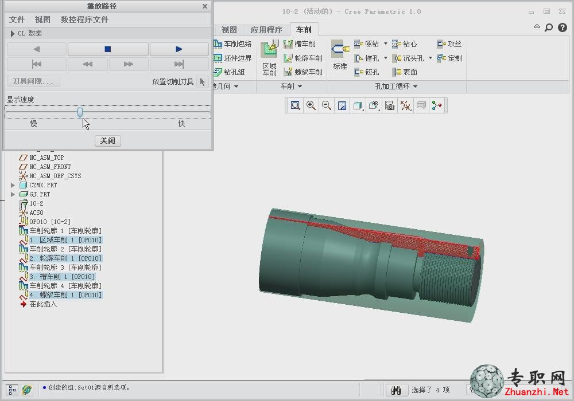Screen dimensions: 574x401
Task: Expand the CL 数据 section
Action: coord(13,33)
